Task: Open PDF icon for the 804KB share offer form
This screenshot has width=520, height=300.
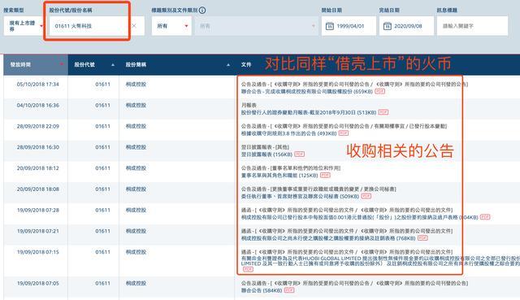Action: click(x=485, y=217)
